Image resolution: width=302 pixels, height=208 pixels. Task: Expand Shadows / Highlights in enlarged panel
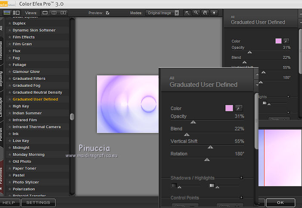coord(241,177)
